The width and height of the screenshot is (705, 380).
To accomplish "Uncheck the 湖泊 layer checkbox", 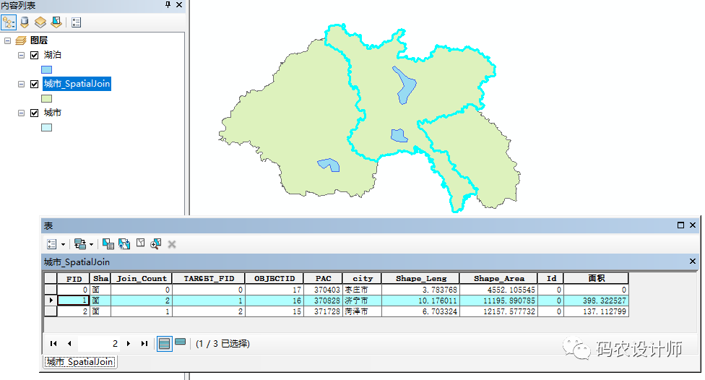I will 34,55.
